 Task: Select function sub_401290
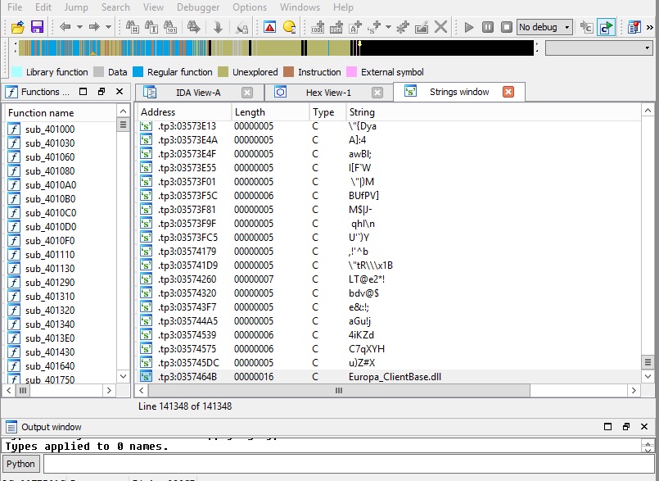(50, 283)
